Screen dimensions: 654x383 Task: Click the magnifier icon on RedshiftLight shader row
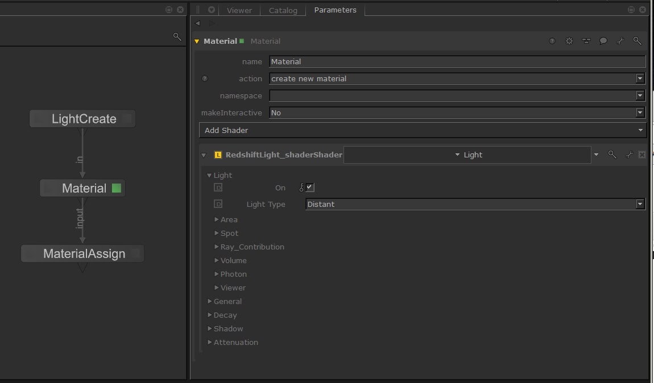(x=612, y=155)
